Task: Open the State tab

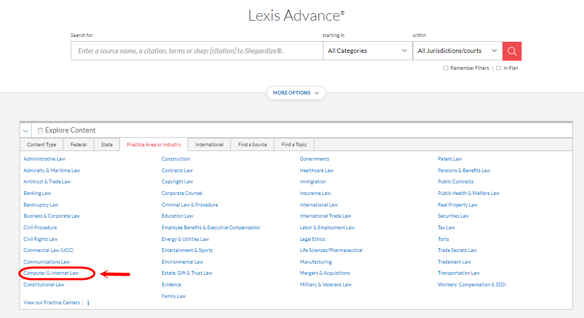Action: coord(107,145)
